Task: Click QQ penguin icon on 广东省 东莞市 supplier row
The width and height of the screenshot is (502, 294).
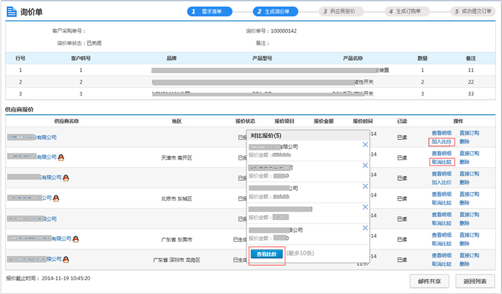Action: pos(75,239)
